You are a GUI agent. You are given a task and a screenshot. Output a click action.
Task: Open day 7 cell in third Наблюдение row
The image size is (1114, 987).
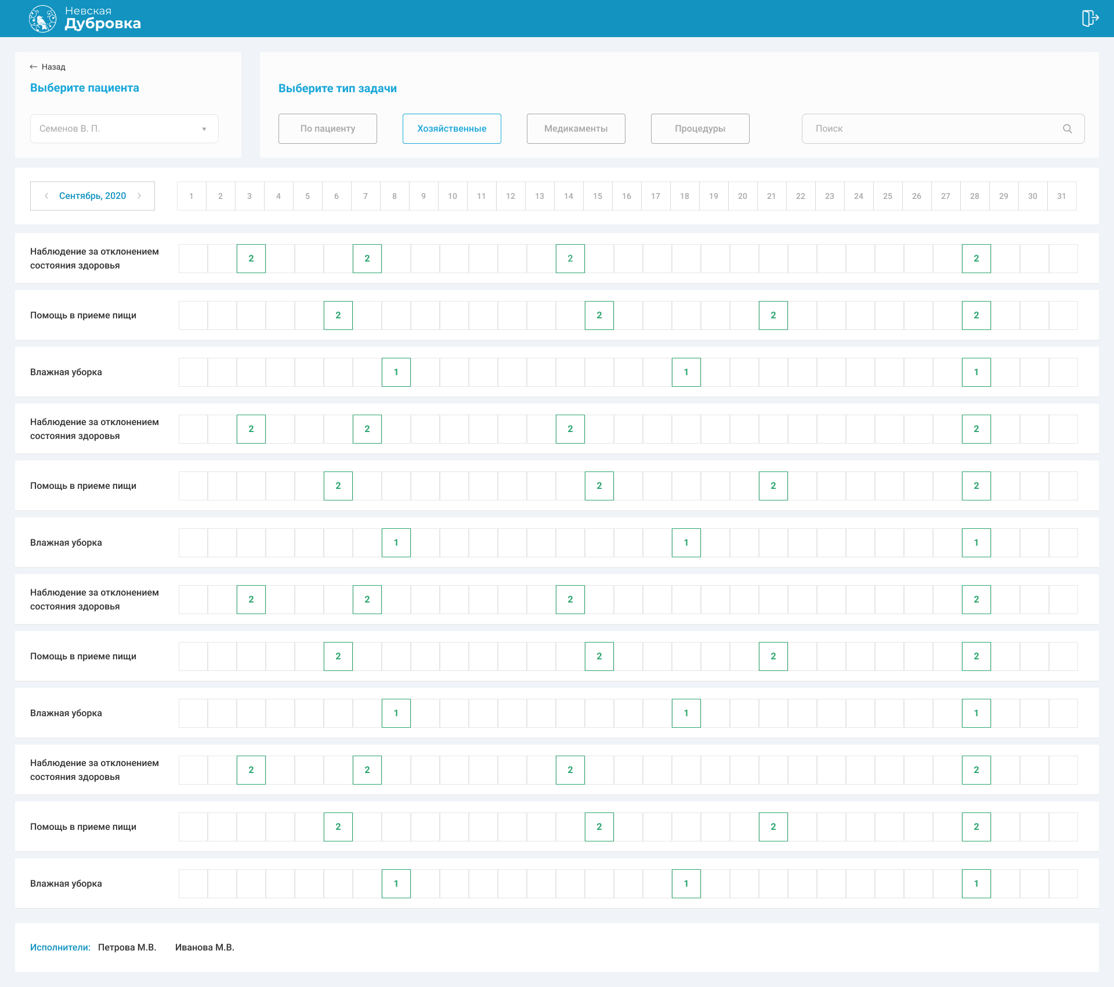point(367,600)
